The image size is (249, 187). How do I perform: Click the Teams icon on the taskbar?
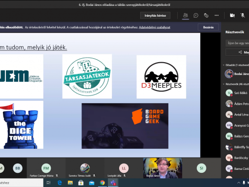[x=113, y=183]
